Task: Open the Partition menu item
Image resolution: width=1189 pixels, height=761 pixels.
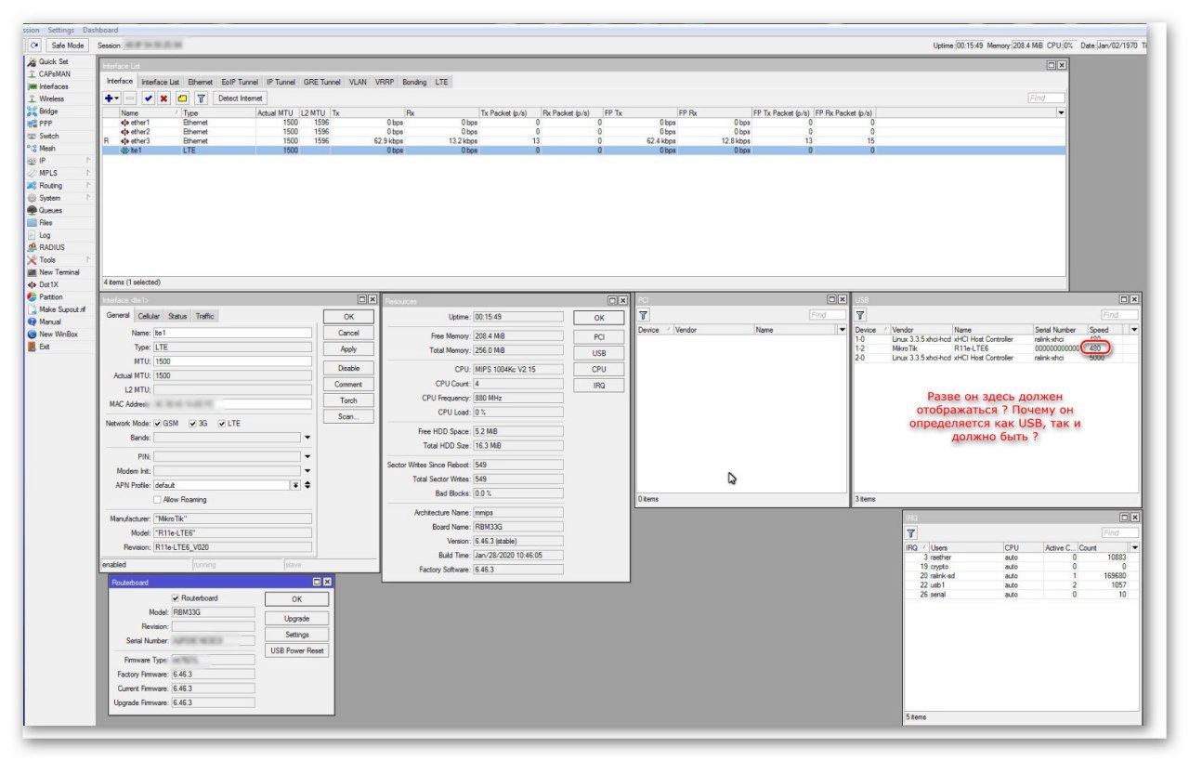Action: 51,296
